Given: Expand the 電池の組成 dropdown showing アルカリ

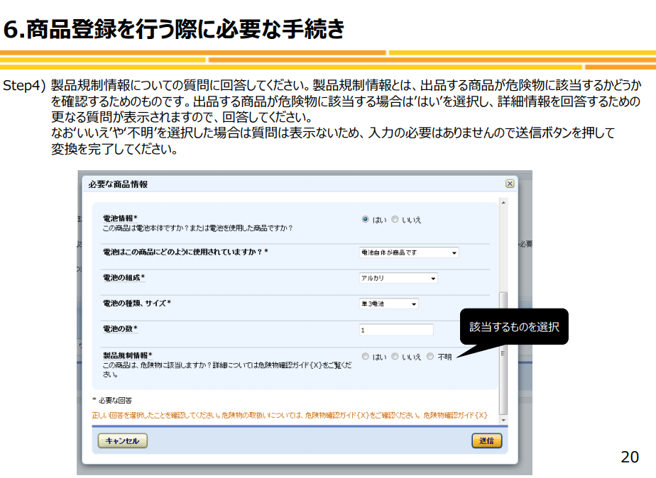Looking at the screenshot, I should coord(398,279).
